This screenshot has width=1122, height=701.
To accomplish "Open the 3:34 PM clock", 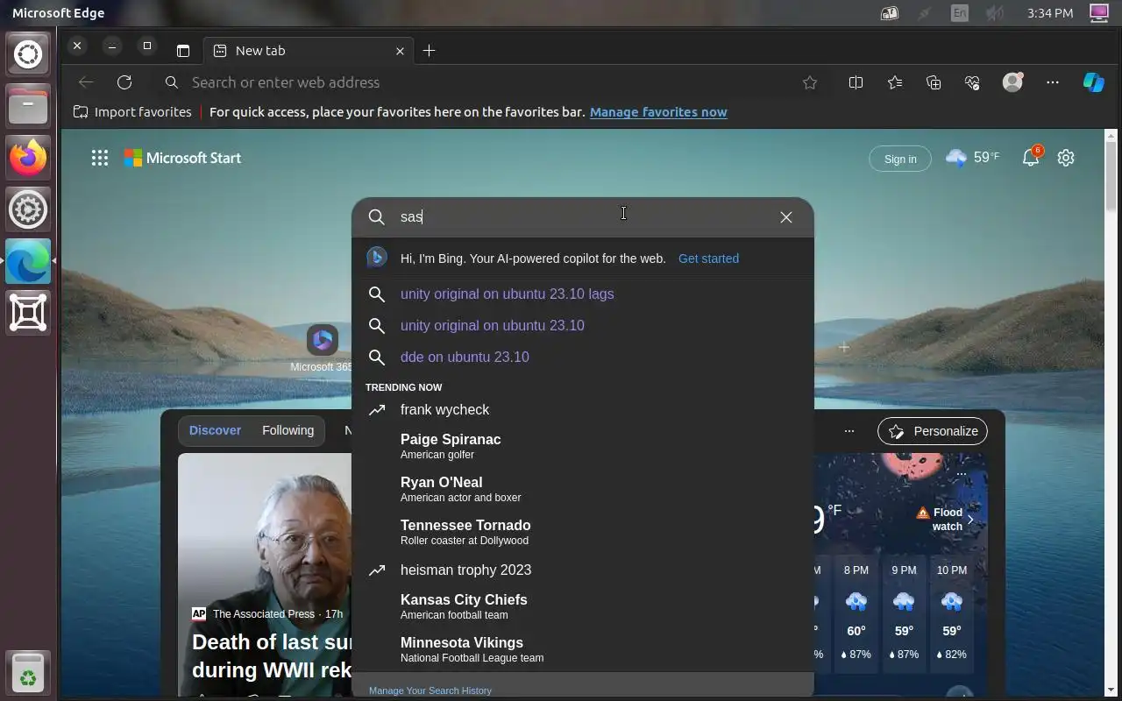I will (x=1049, y=13).
